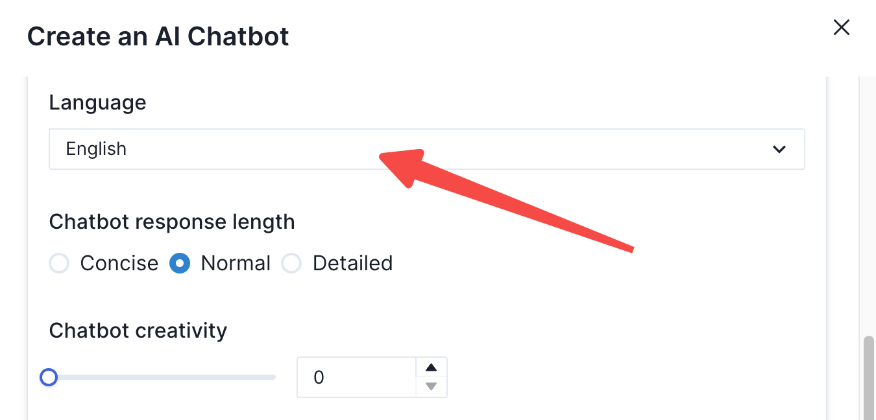Choose the Normal radio button circle
The image size is (876, 420).
point(180,264)
